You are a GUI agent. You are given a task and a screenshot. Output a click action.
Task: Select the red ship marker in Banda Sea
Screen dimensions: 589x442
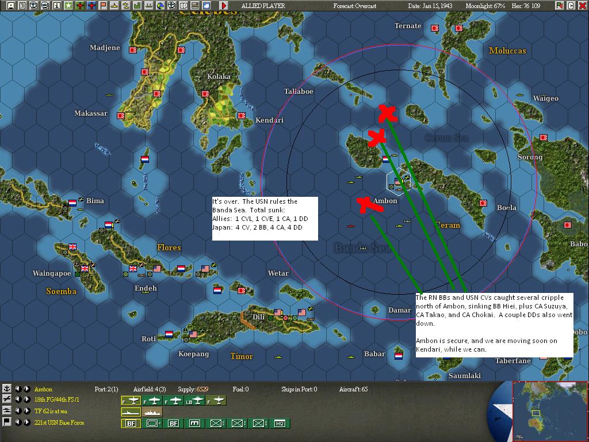click(x=350, y=226)
